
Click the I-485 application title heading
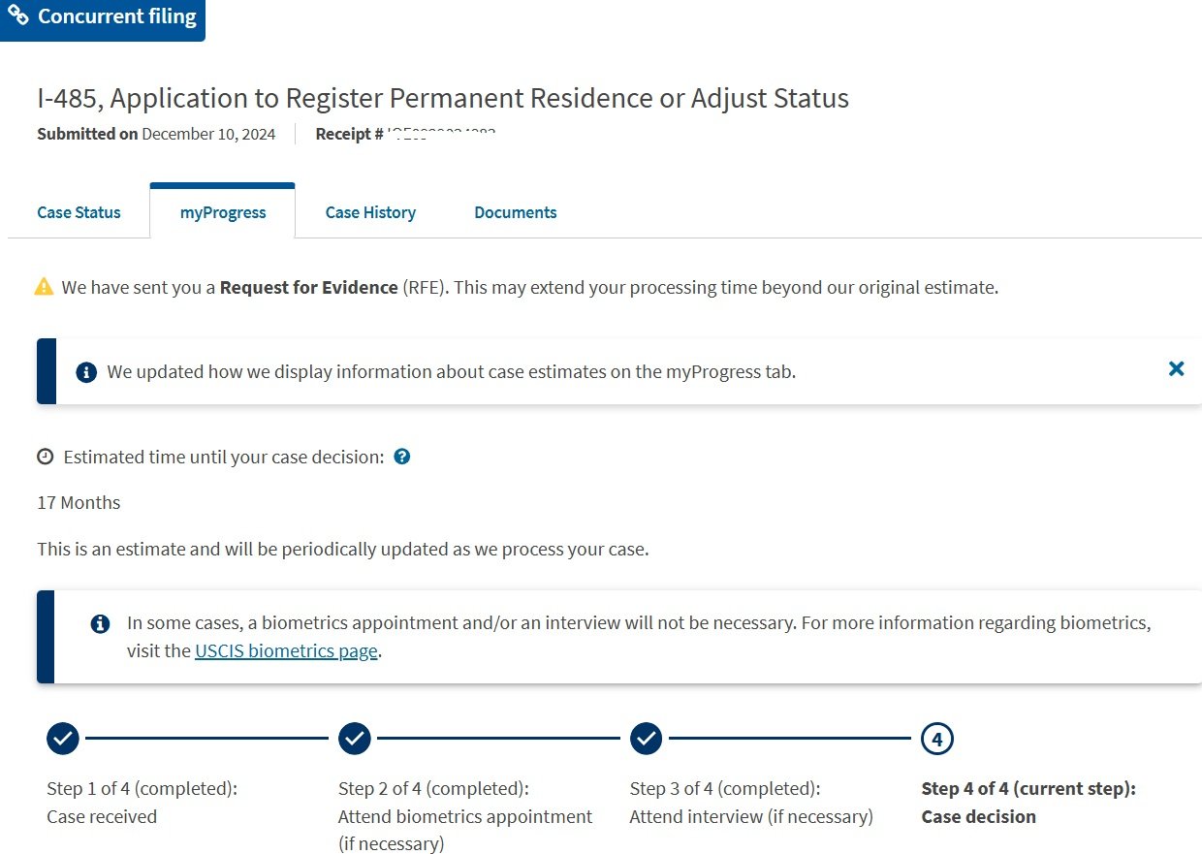point(443,98)
